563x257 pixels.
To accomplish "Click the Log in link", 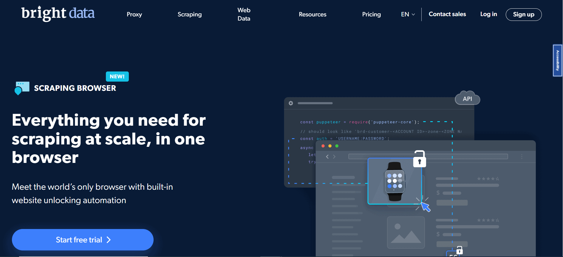I will tap(488, 14).
